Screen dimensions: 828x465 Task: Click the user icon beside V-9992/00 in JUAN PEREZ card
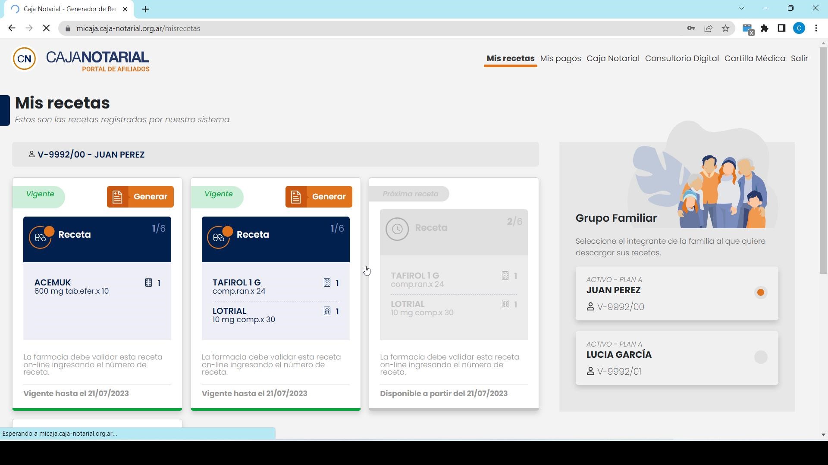(x=590, y=307)
